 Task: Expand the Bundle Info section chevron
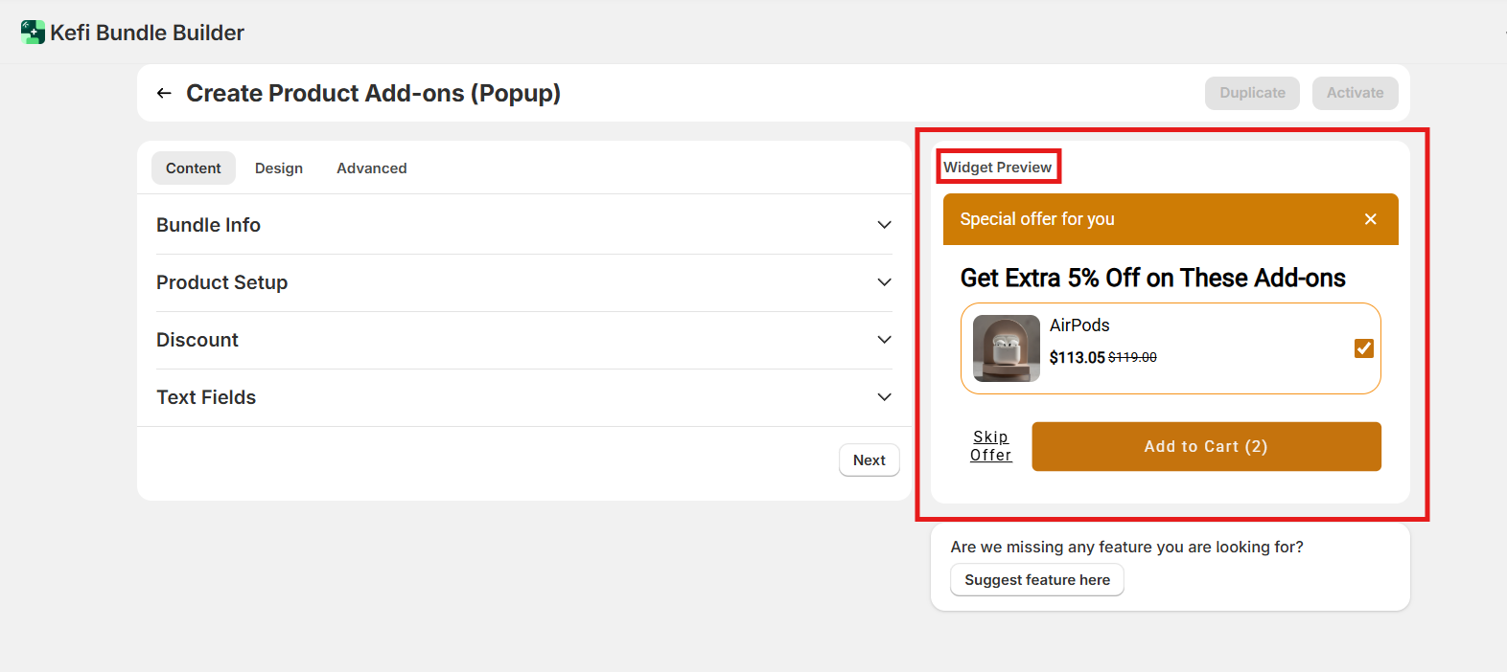(x=884, y=225)
